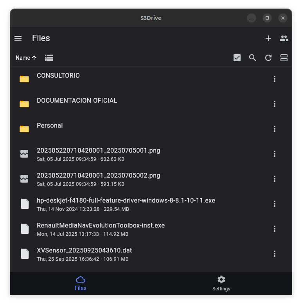Image resolution: width=302 pixels, height=306 pixels.
Task: Toggle multi-select checkbox mode
Action: (237, 58)
